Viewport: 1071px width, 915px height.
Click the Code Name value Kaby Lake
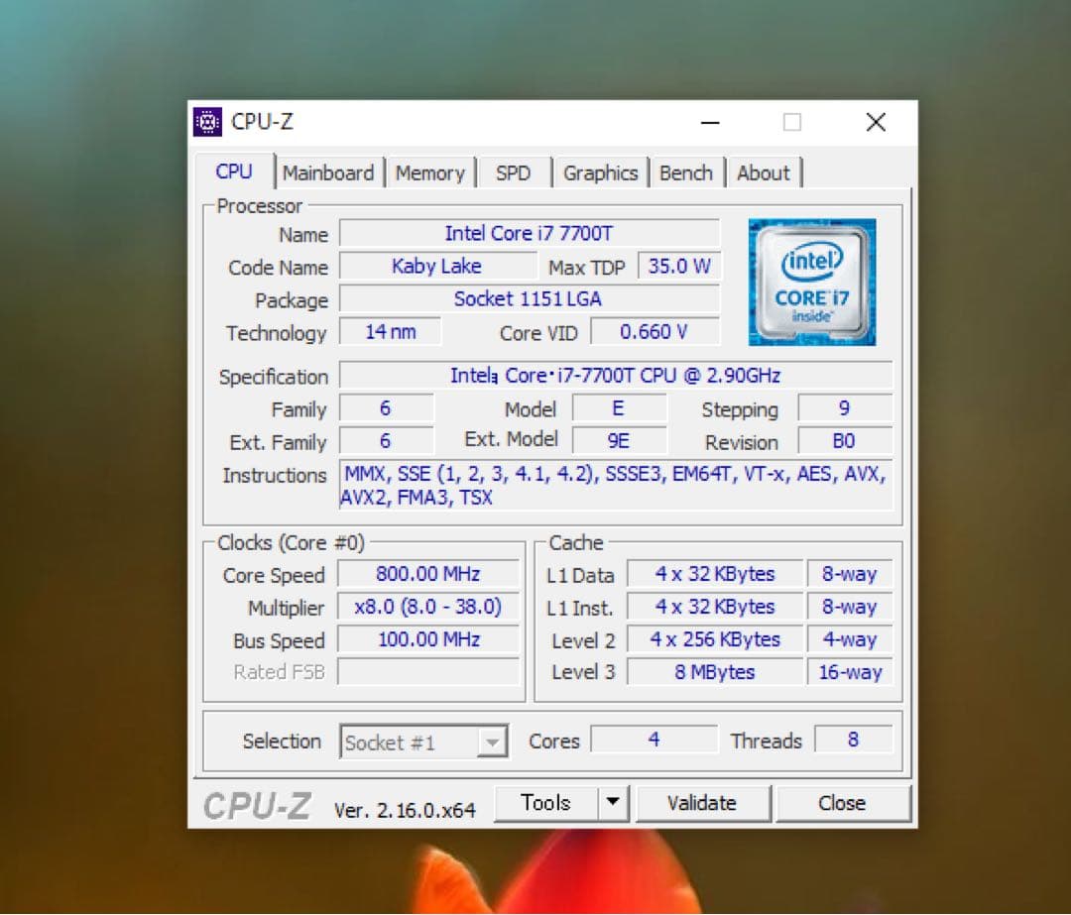tap(437, 267)
